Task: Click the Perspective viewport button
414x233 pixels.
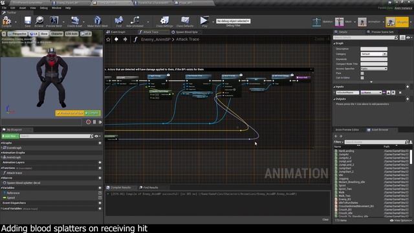Action: tap(17, 34)
